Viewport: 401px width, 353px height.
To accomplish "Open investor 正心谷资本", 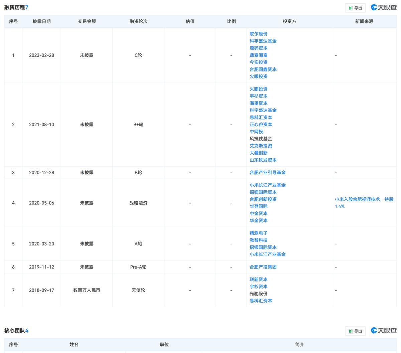I will tap(261, 125).
